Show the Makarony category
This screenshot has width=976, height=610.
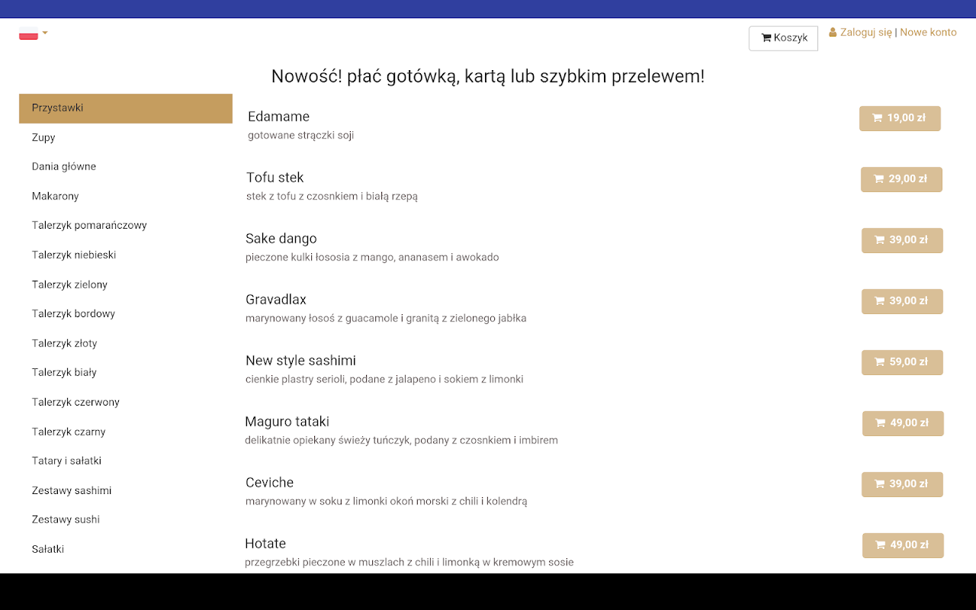(x=126, y=196)
